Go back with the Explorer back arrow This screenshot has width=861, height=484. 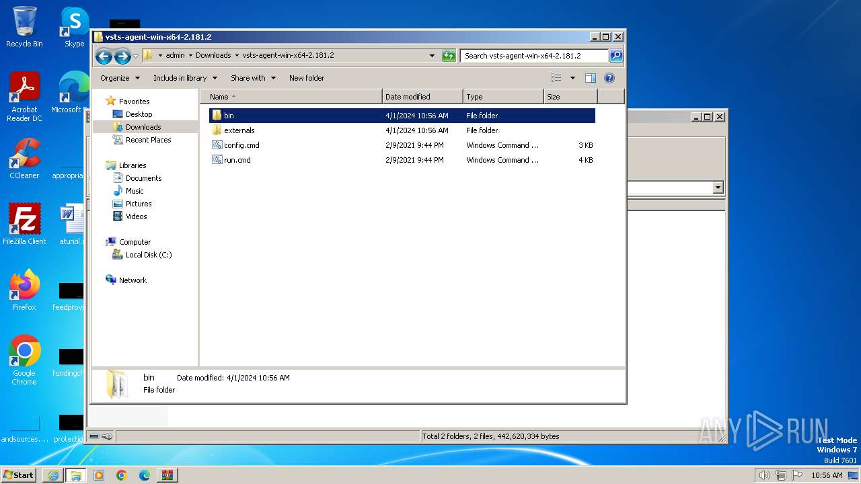coord(104,56)
